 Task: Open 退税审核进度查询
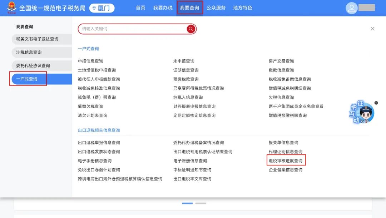285,160
